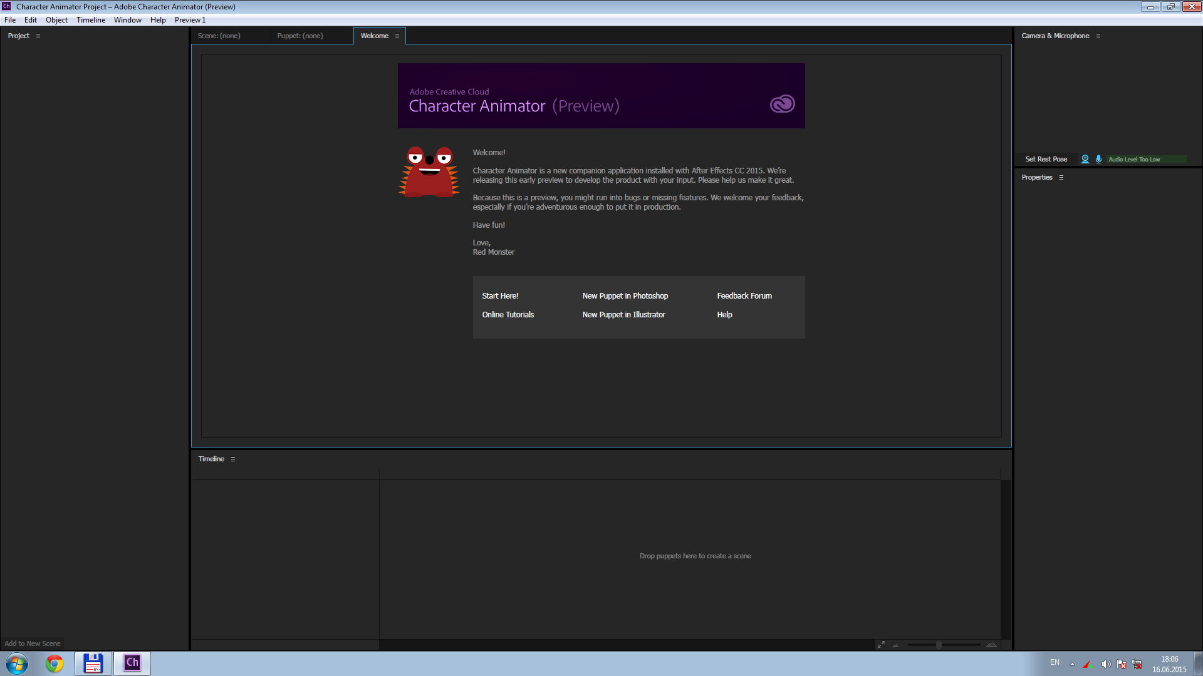
Task: Click the timeline zoom slider handle
Action: click(x=939, y=644)
